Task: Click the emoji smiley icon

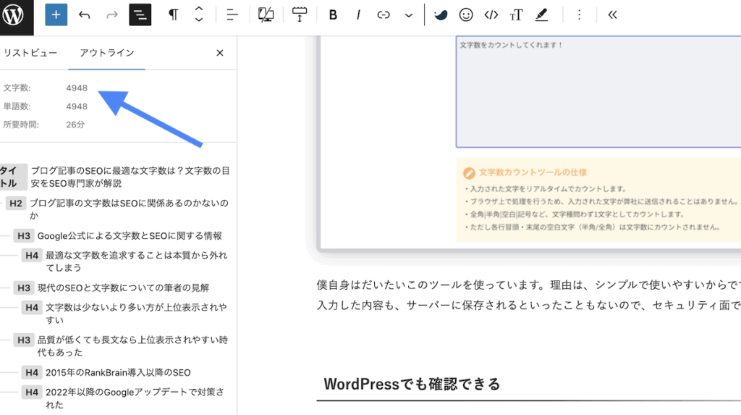Action: [x=467, y=15]
